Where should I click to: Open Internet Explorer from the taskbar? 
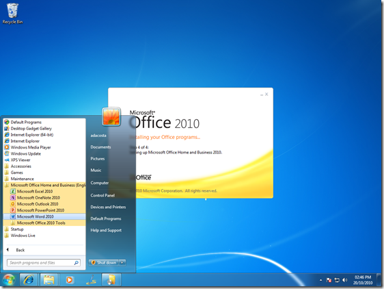pyautogui.click(x=29, y=280)
